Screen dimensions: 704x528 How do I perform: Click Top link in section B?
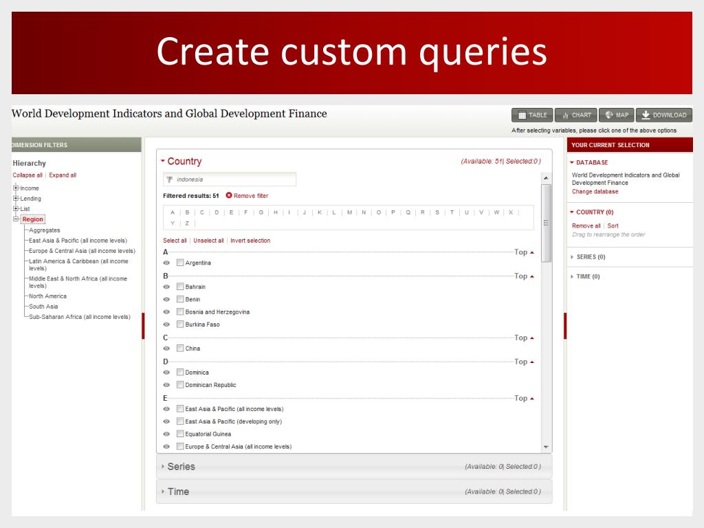[524, 276]
